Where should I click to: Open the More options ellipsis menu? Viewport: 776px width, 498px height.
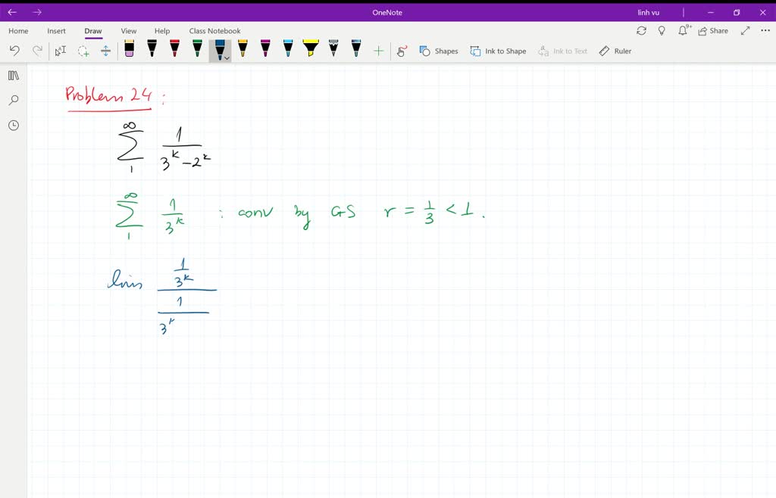(765, 31)
